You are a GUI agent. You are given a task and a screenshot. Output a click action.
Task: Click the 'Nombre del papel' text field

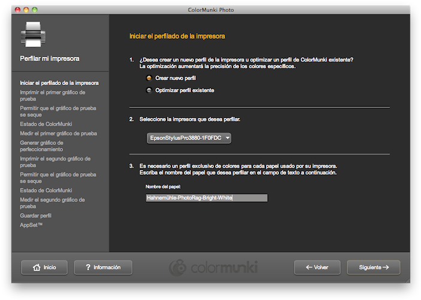(x=207, y=198)
